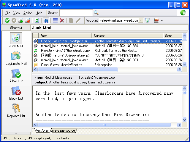Click the green refresh toolbar icon

(x=37, y=20)
